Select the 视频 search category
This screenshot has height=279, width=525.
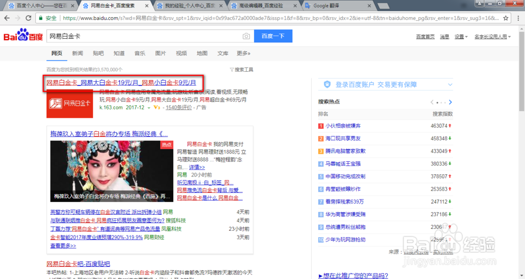181,53
